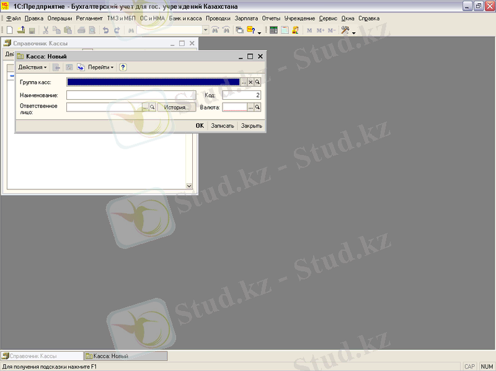Click the Go to linked item arrow icon

[81, 67]
